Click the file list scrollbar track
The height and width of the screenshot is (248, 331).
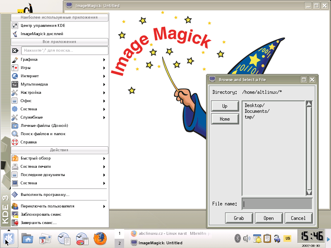pos(309,148)
